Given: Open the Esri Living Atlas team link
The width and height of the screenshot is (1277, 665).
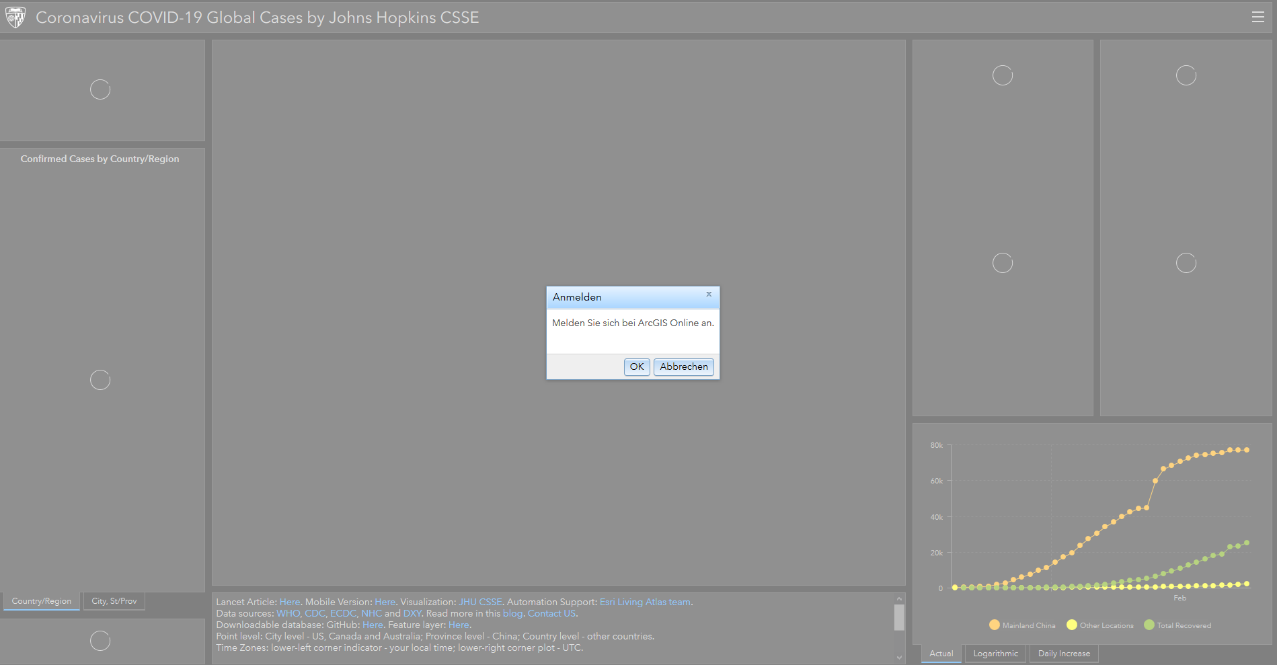Looking at the screenshot, I should coord(645,602).
